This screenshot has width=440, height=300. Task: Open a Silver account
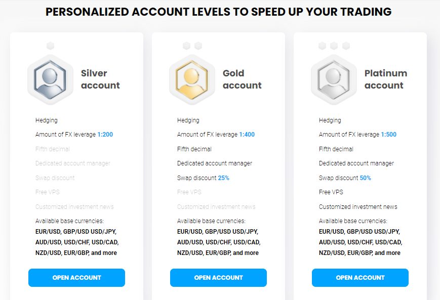[76, 278]
